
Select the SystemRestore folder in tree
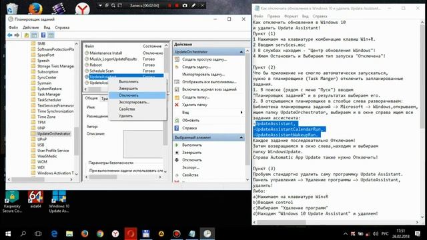point(49,89)
